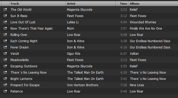Select the Each Coming Night track row

coord(89,41)
